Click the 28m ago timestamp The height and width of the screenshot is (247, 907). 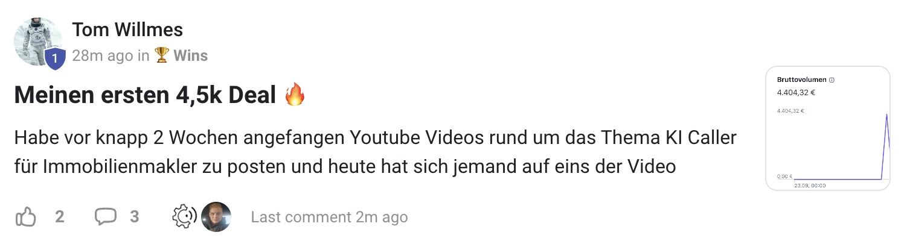[103, 56]
